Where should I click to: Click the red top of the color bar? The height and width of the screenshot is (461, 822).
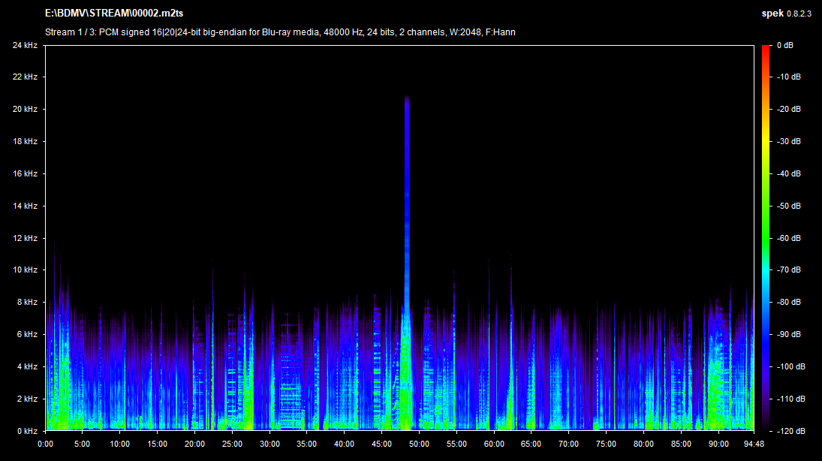(x=766, y=50)
